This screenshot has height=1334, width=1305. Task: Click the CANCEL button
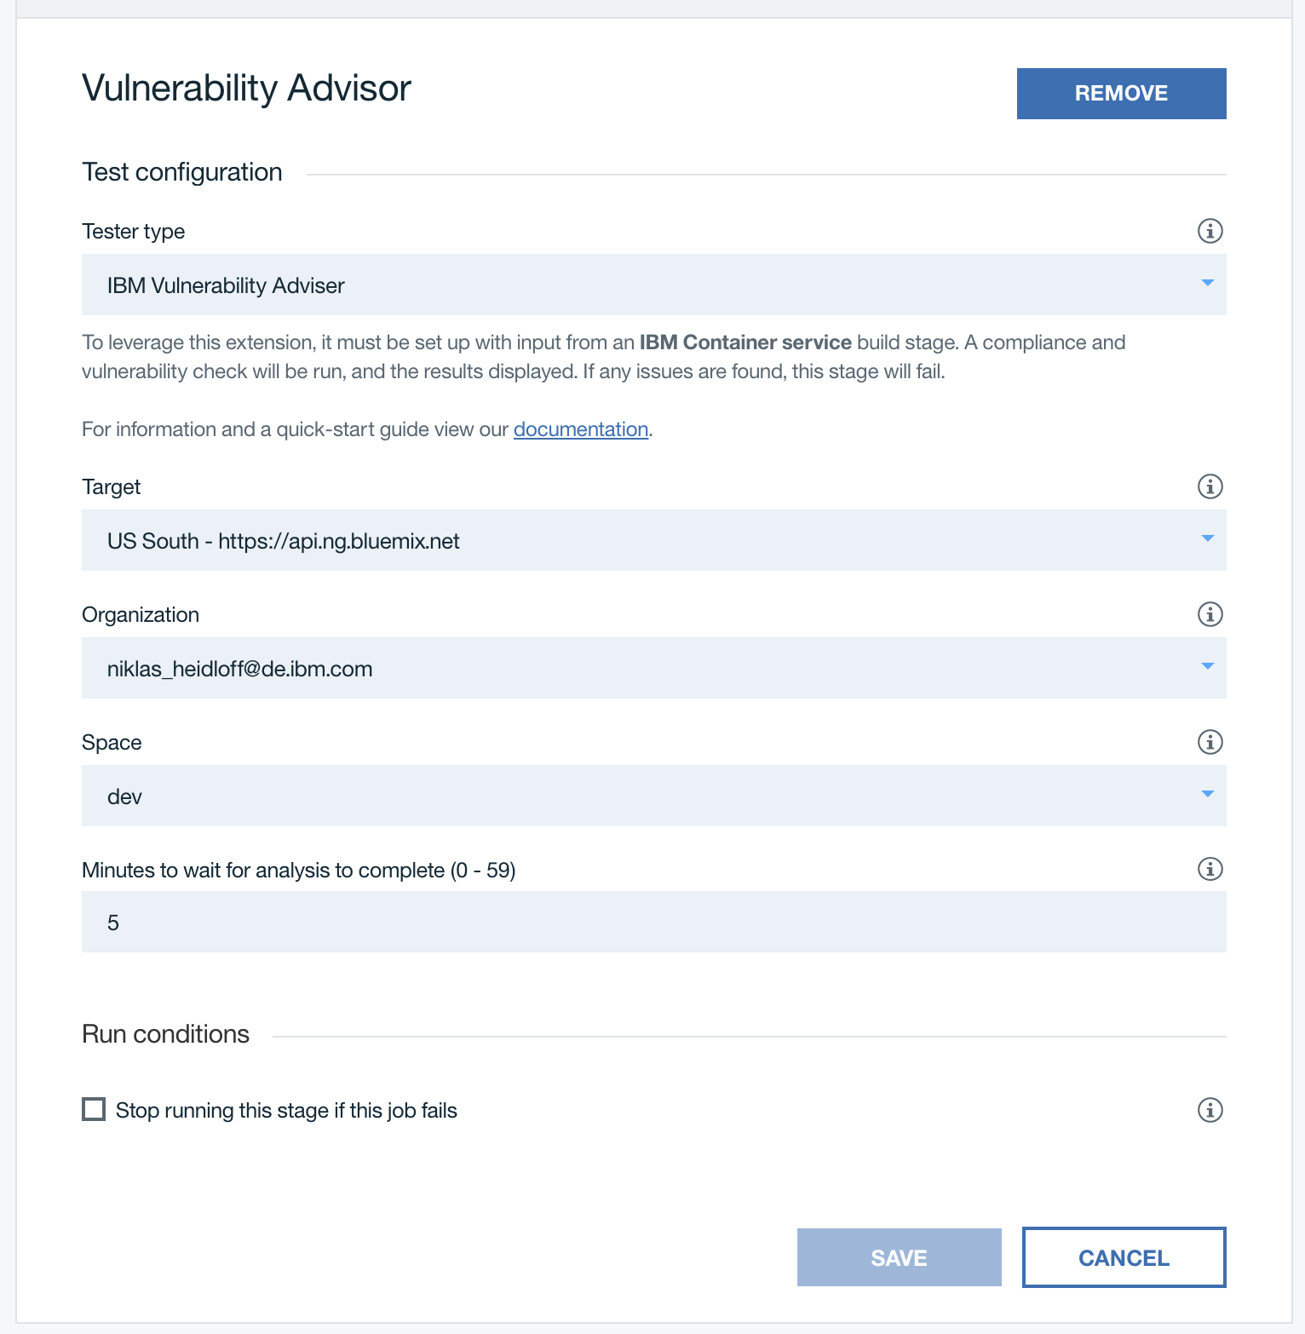tap(1124, 1257)
